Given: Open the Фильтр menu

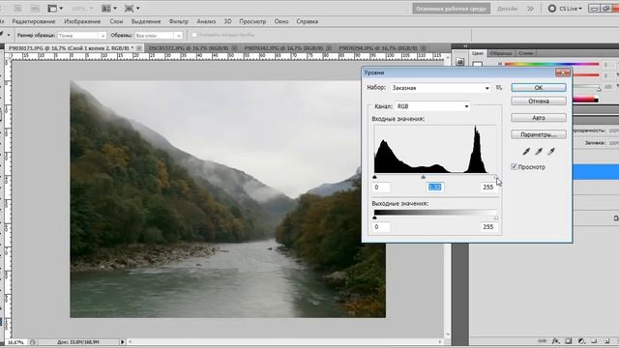Looking at the screenshot, I should click(178, 21).
